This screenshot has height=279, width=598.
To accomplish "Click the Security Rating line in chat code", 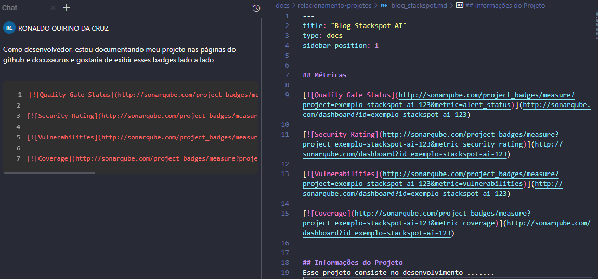I will 144,116.
